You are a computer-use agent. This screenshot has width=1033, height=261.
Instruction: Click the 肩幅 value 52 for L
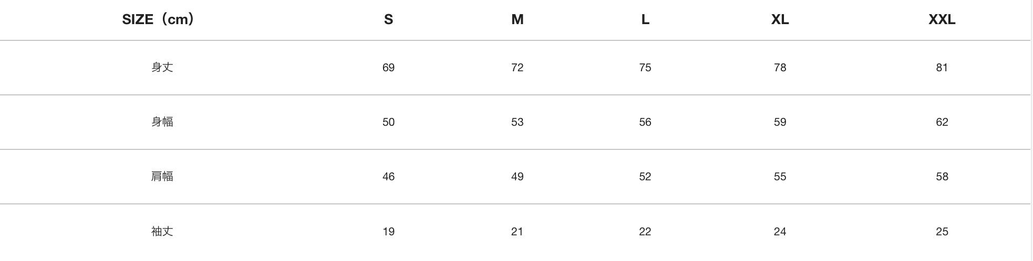645,177
